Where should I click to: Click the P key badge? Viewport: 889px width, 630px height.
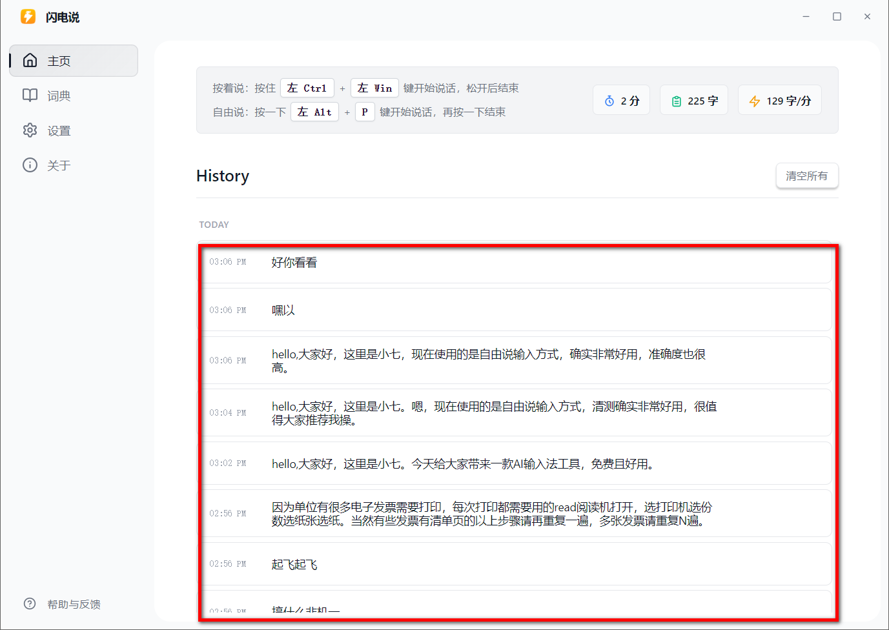click(x=365, y=111)
